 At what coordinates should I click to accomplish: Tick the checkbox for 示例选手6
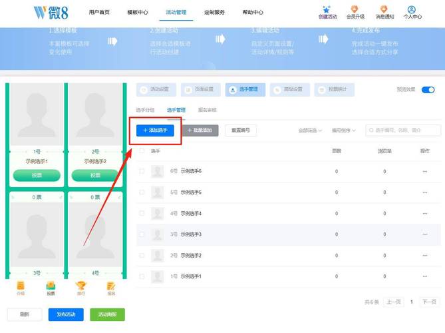pyautogui.click(x=142, y=172)
